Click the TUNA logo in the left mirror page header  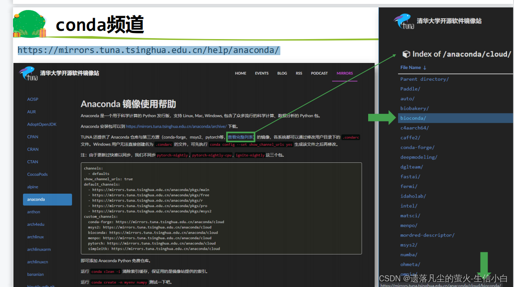click(x=29, y=73)
